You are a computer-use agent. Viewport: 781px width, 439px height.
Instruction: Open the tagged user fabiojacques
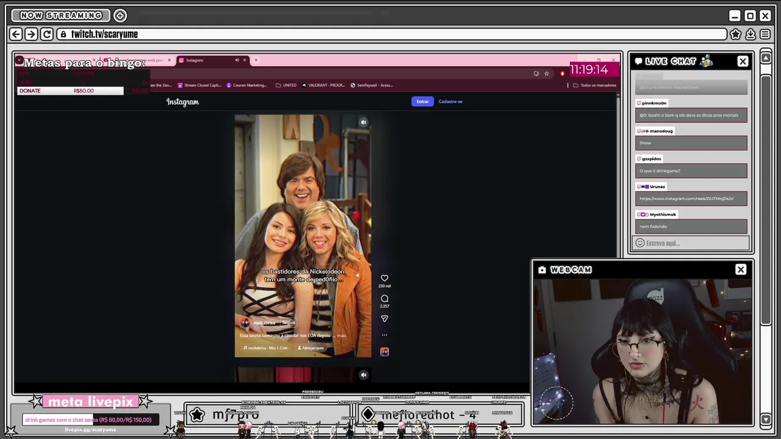point(311,348)
